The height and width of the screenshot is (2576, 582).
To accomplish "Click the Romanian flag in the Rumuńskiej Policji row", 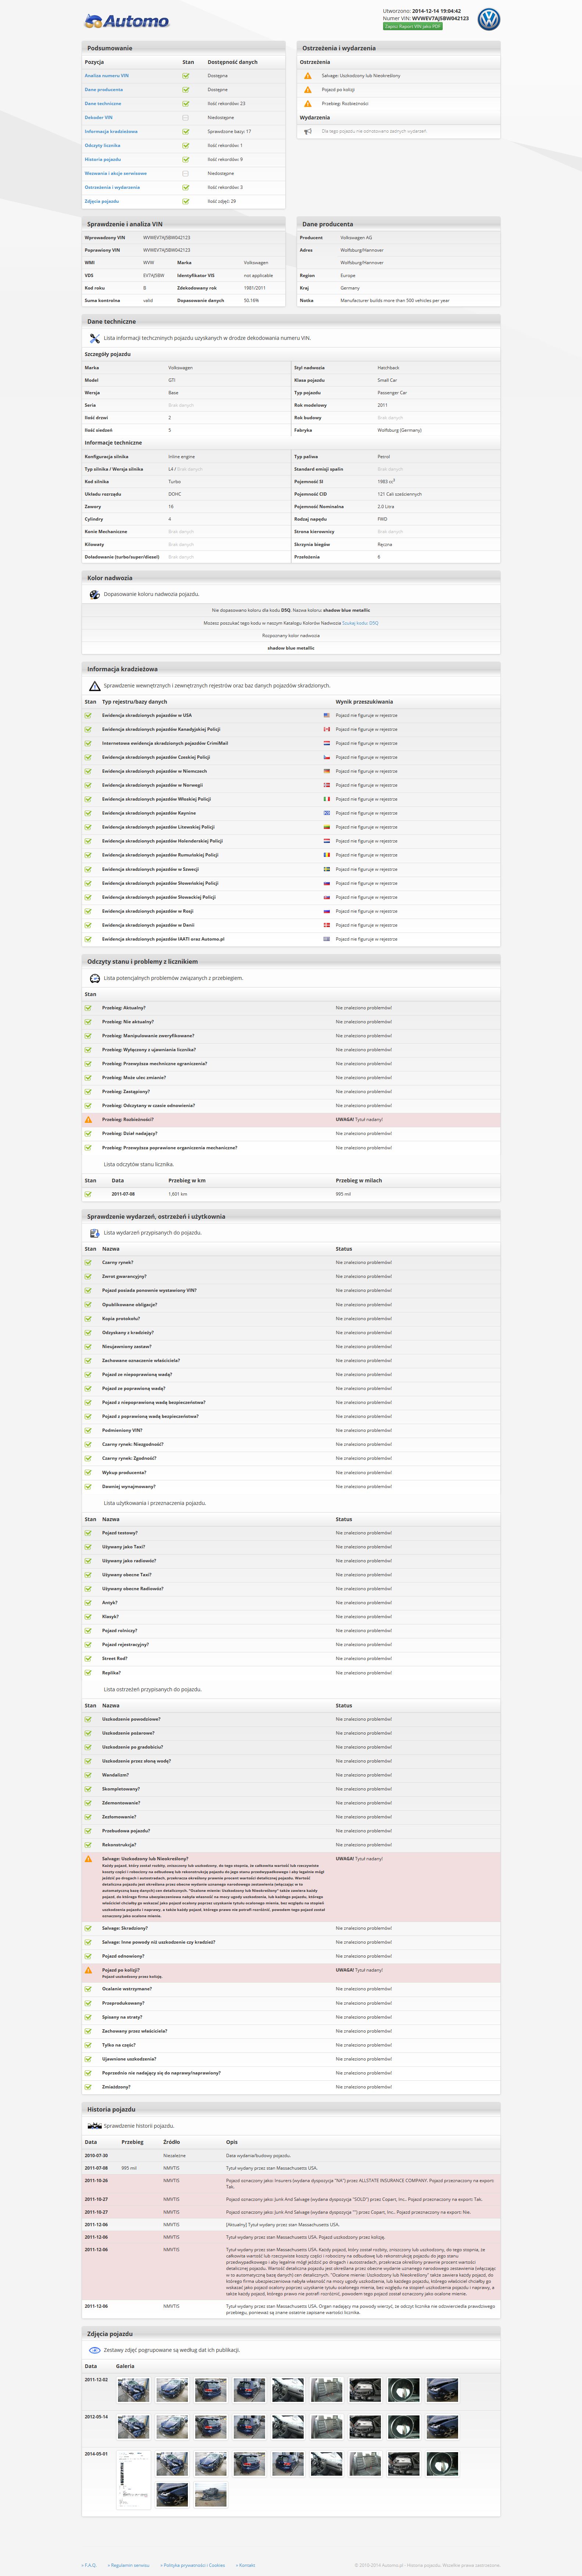I will [x=326, y=855].
